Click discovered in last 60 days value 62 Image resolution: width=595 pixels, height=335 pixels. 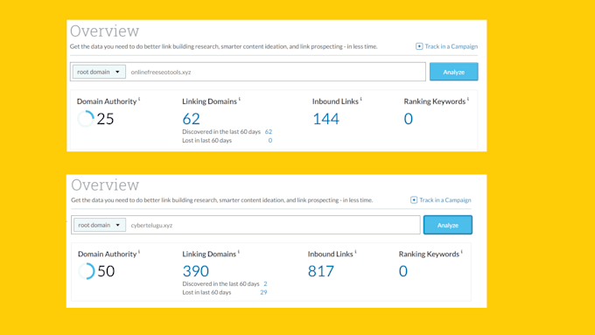[x=269, y=132]
